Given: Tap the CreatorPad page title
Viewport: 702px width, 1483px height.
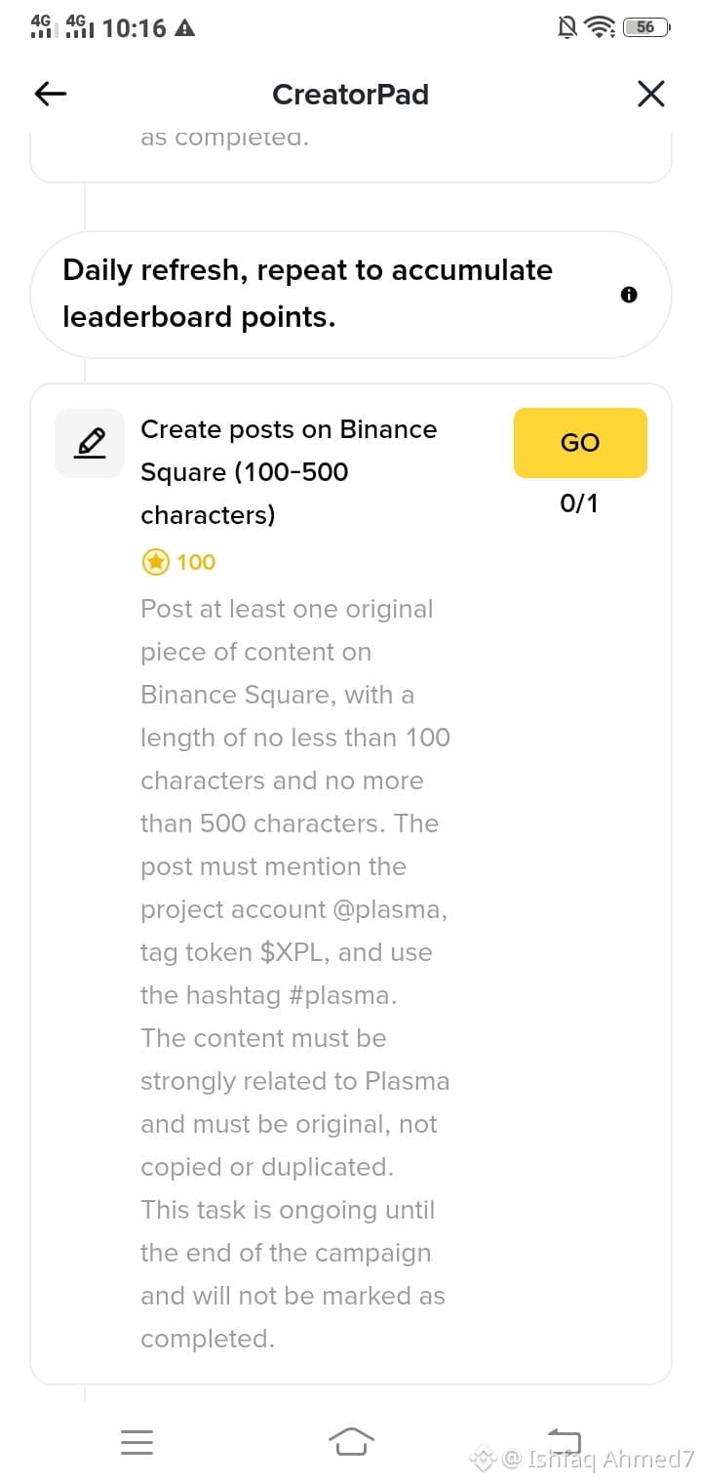Looking at the screenshot, I should [x=350, y=94].
